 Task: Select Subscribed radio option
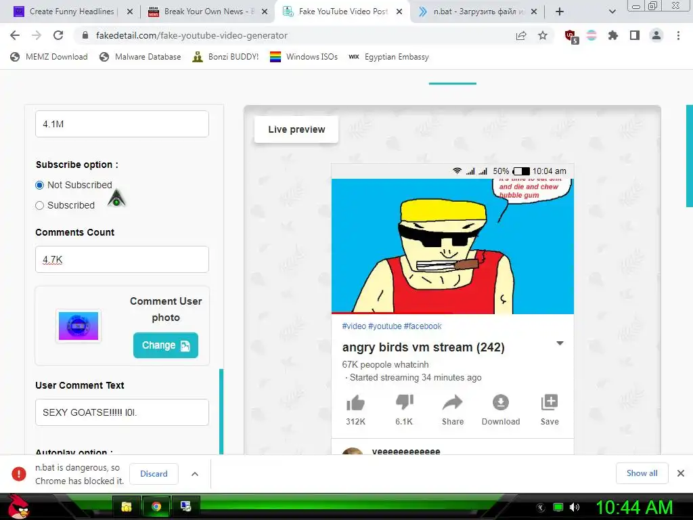click(40, 206)
